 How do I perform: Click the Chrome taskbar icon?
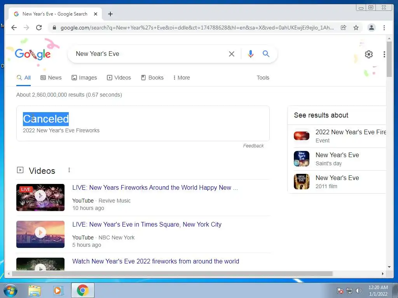point(82,290)
